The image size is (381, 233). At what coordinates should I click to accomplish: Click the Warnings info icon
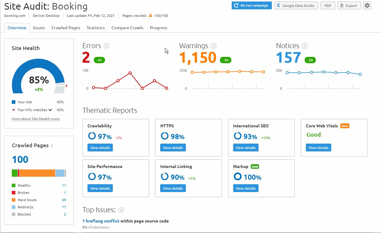214,46
